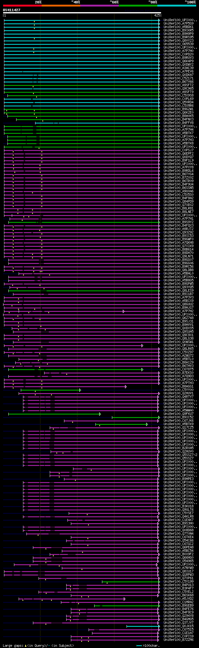Image resolution: width=199 pixels, height=648 pixels.
Task: Click the UniRef100_Q8VY23 hit label
Action: 178,40
